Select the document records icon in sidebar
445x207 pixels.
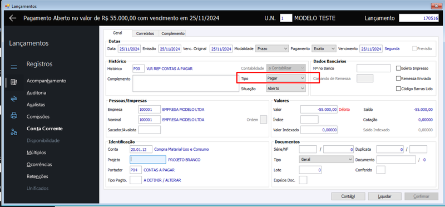[x=13, y=82]
